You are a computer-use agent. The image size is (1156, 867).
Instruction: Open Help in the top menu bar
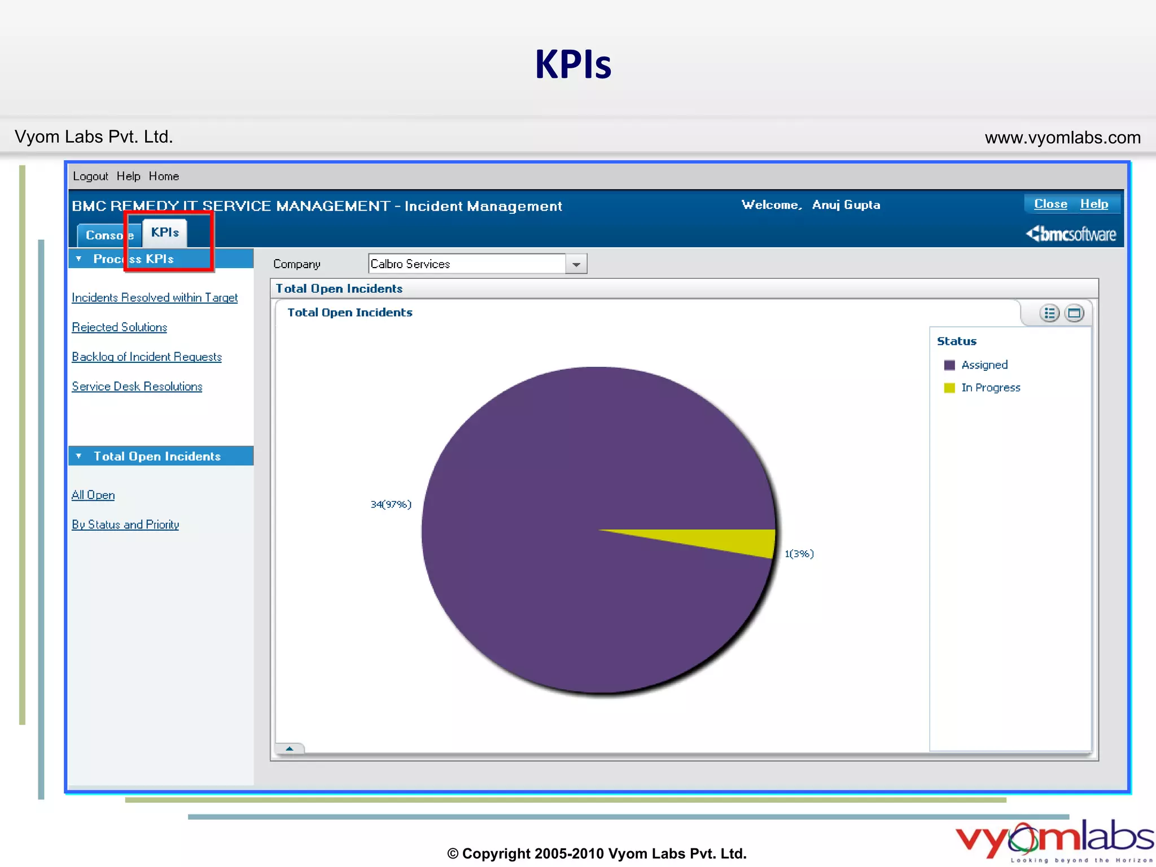point(128,176)
